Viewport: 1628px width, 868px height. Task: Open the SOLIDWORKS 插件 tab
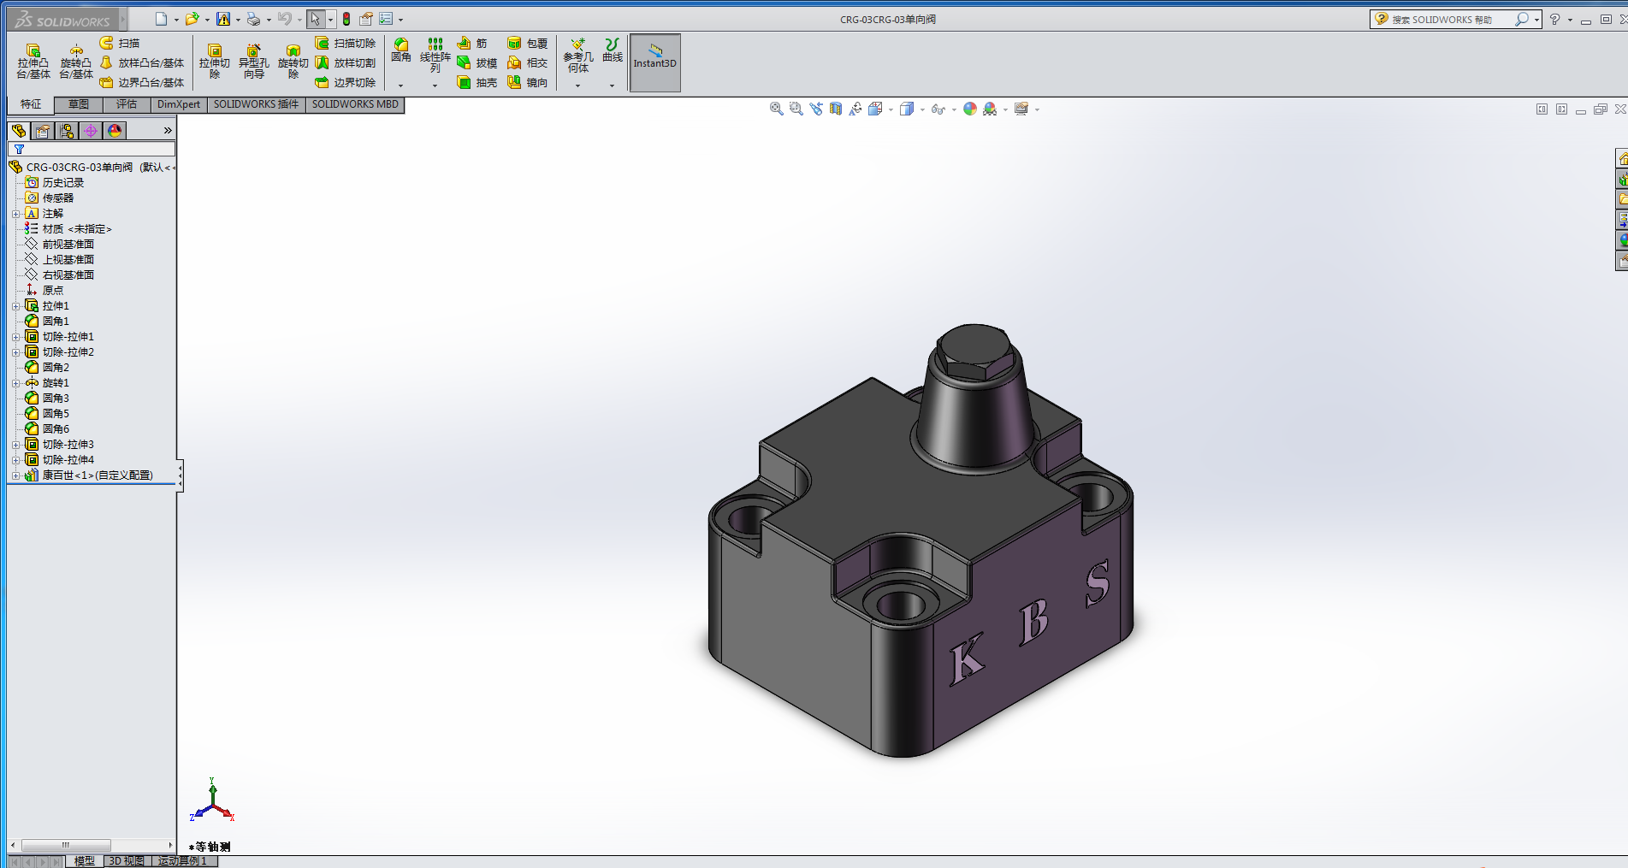(x=256, y=104)
